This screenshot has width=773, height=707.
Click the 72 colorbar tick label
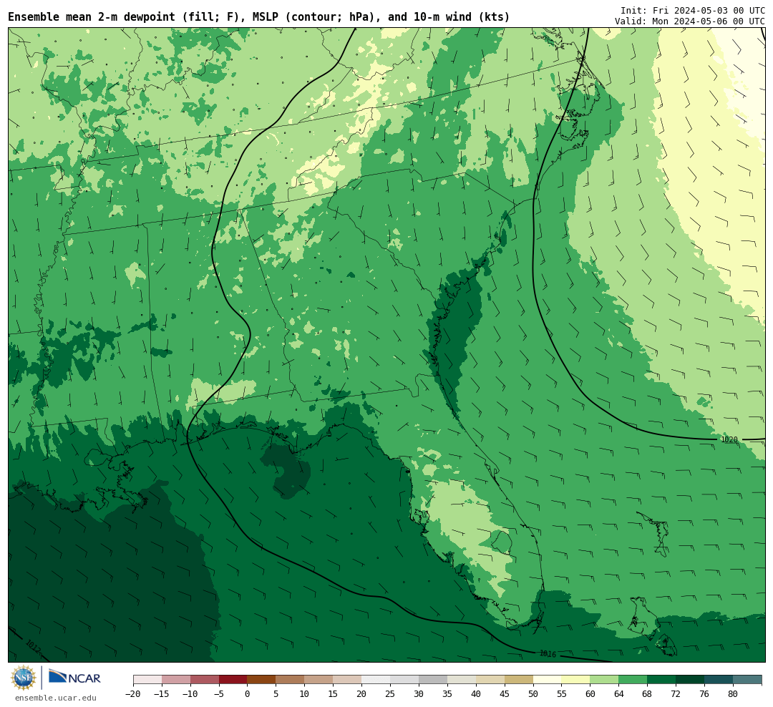coord(676,694)
